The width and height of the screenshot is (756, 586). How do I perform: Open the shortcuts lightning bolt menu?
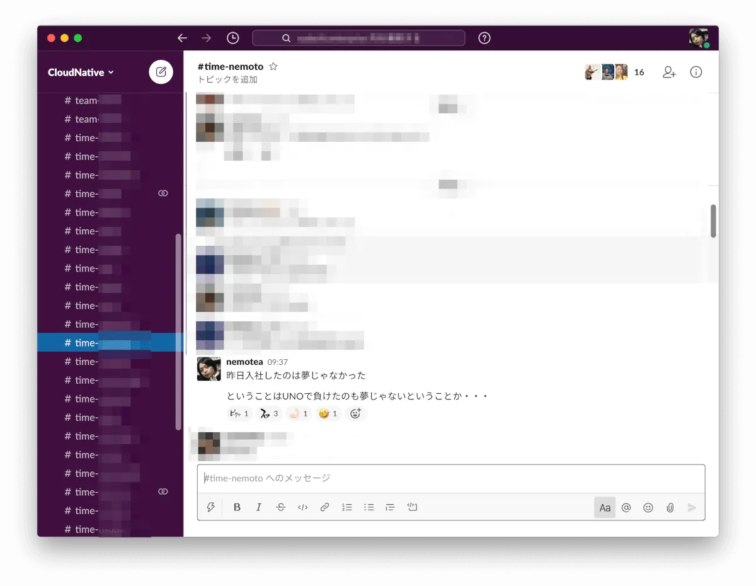pyautogui.click(x=210, y=507)
